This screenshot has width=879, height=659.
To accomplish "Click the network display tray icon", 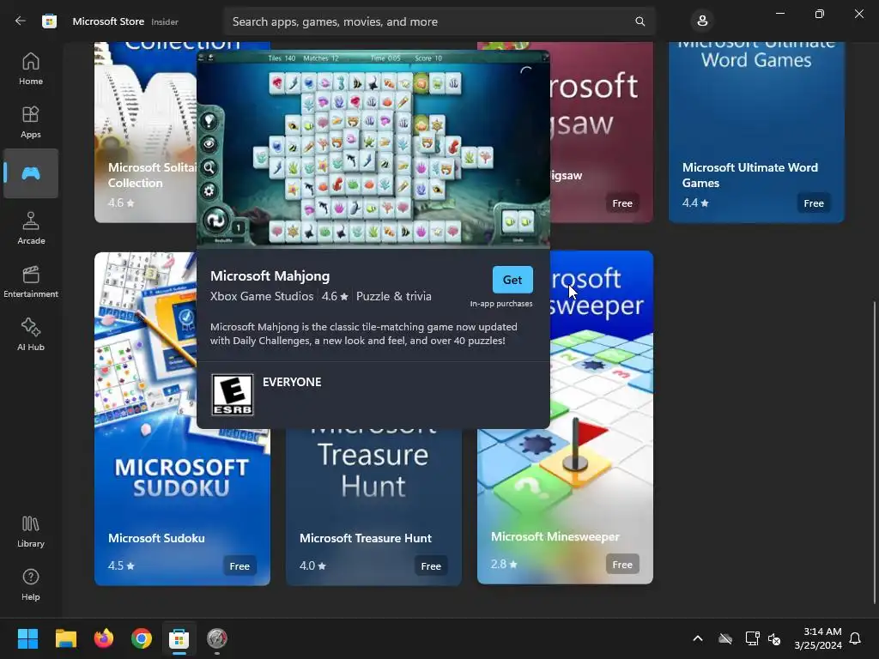I will (x=752, y=638).
